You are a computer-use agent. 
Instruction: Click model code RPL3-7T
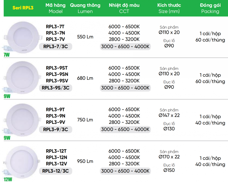pyautogui.click(x=55, y=26)
